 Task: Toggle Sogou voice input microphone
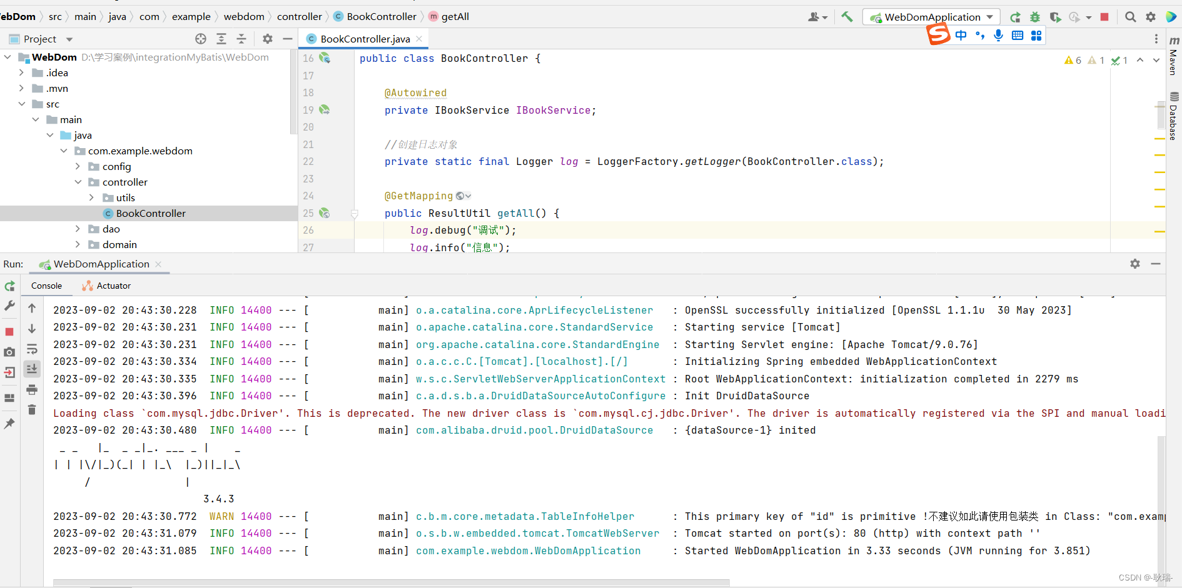pos(999,36)
